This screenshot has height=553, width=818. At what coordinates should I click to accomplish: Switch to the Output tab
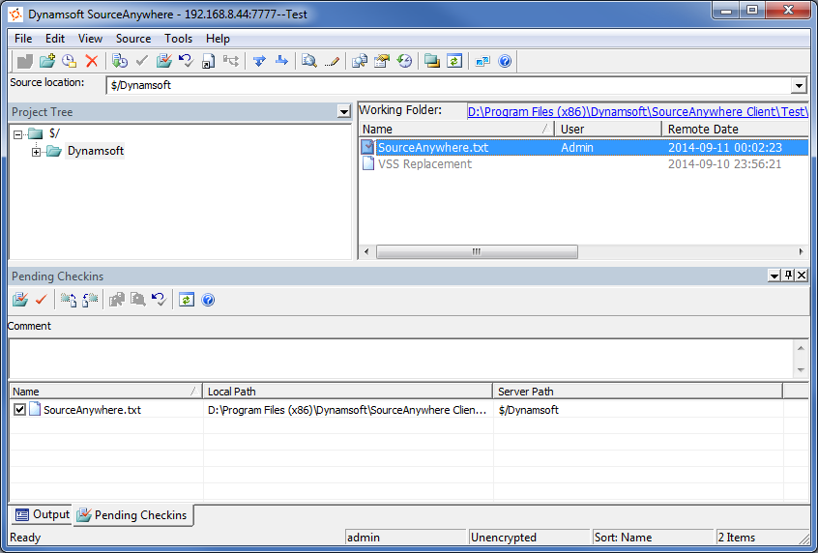tap(43, 514)
